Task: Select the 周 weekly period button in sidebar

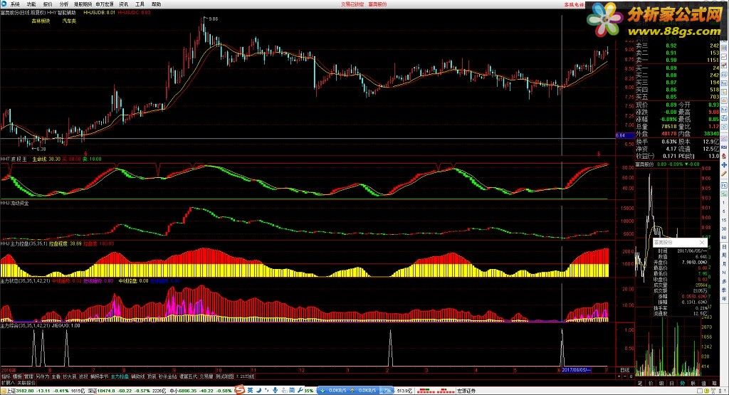Action: (724, 255)
